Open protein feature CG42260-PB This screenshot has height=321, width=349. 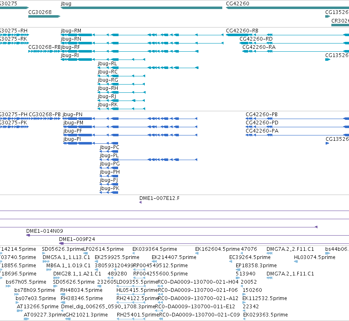(262, 115)
